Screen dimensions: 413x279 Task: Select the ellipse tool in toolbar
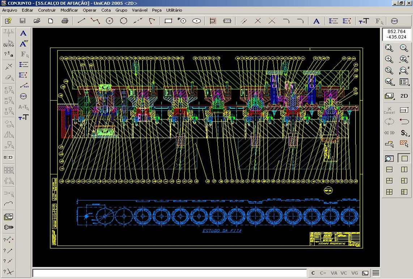click(196, 21)
